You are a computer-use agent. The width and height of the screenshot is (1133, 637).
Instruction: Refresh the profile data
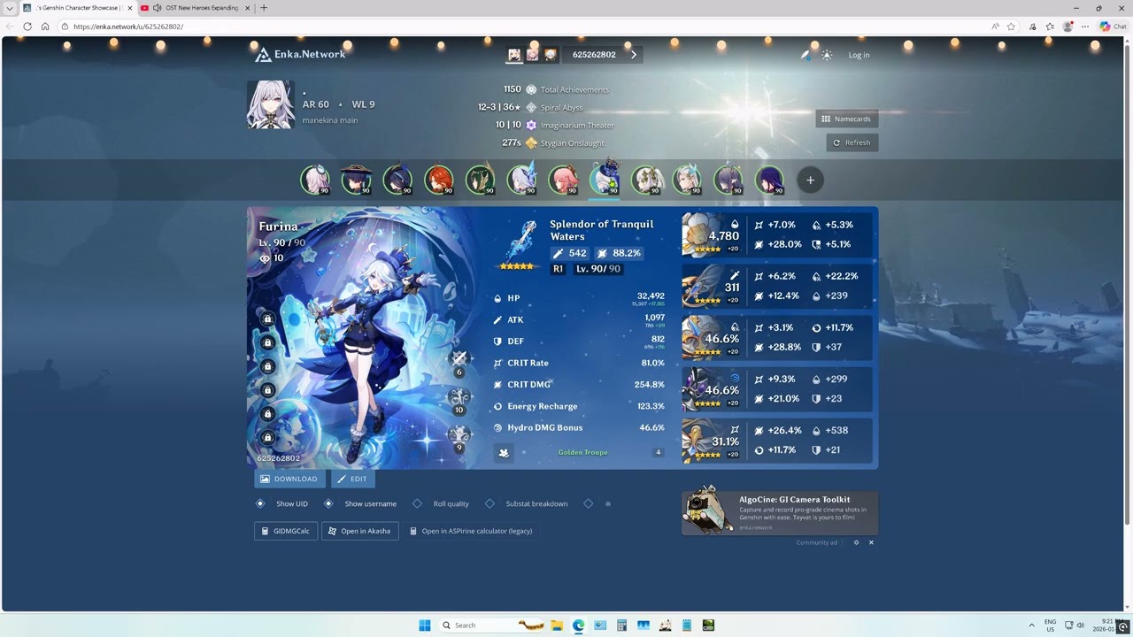click(x=852, y=142)
